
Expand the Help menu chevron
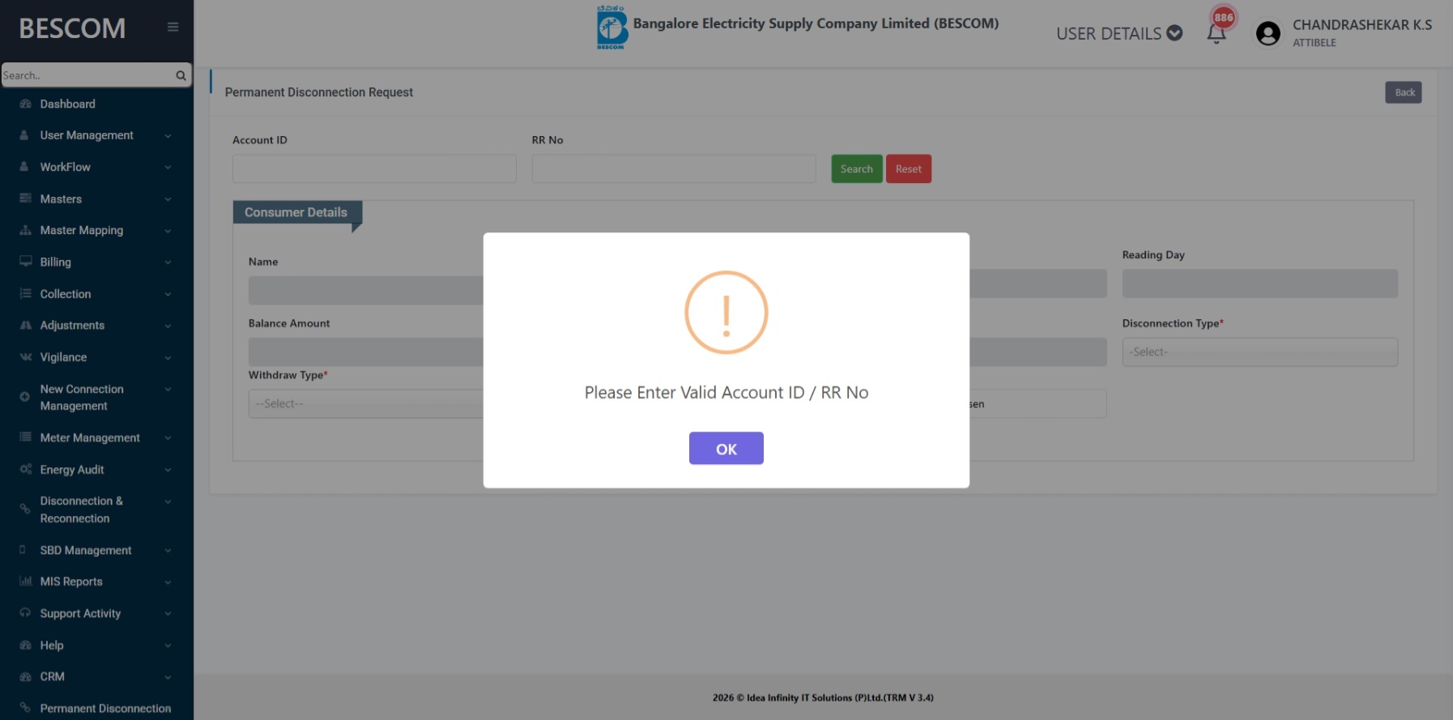pos(168,645)
